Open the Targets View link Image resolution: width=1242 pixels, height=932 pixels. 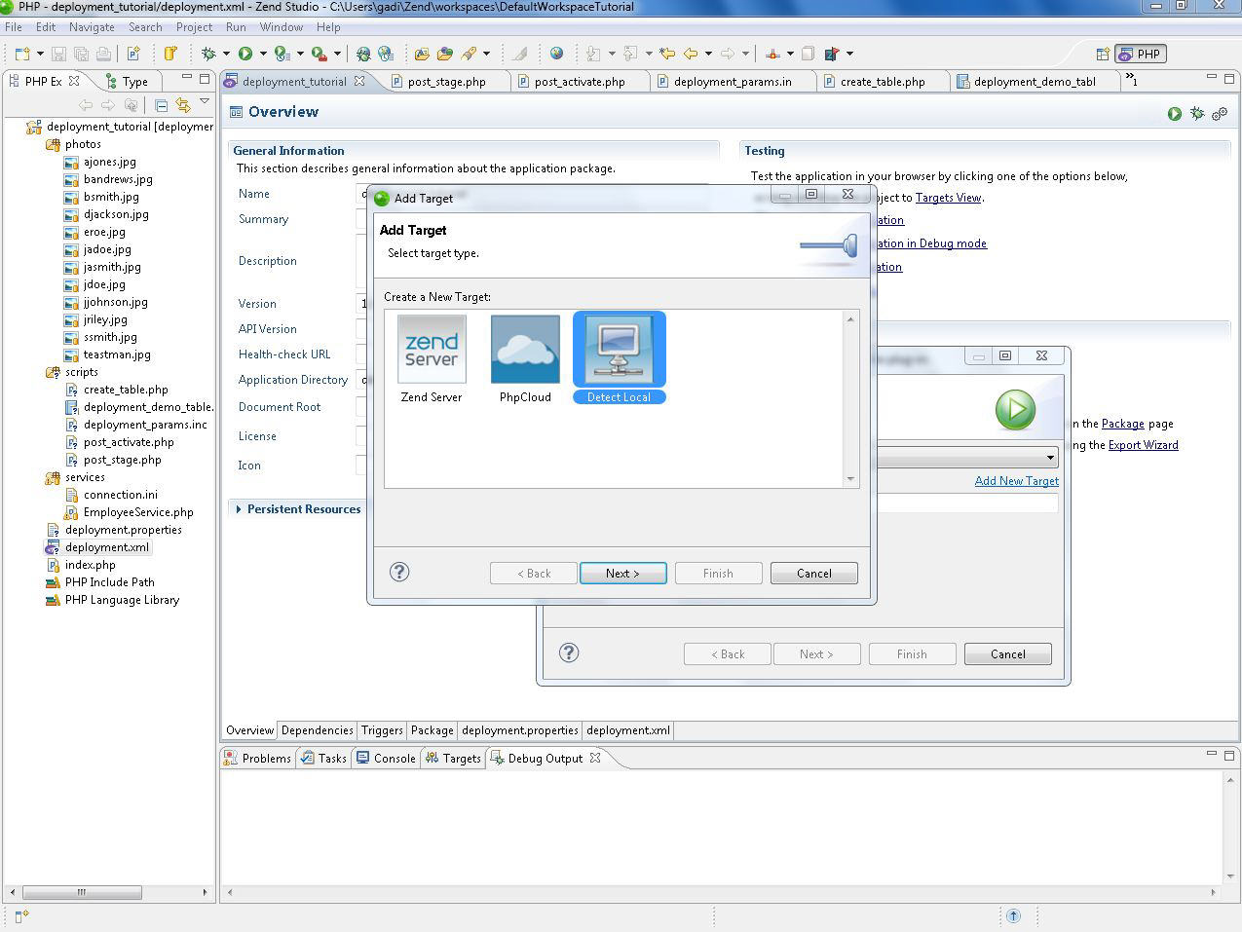pos(948,198)
